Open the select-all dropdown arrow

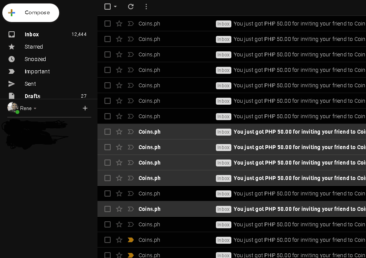click(115, 7)
